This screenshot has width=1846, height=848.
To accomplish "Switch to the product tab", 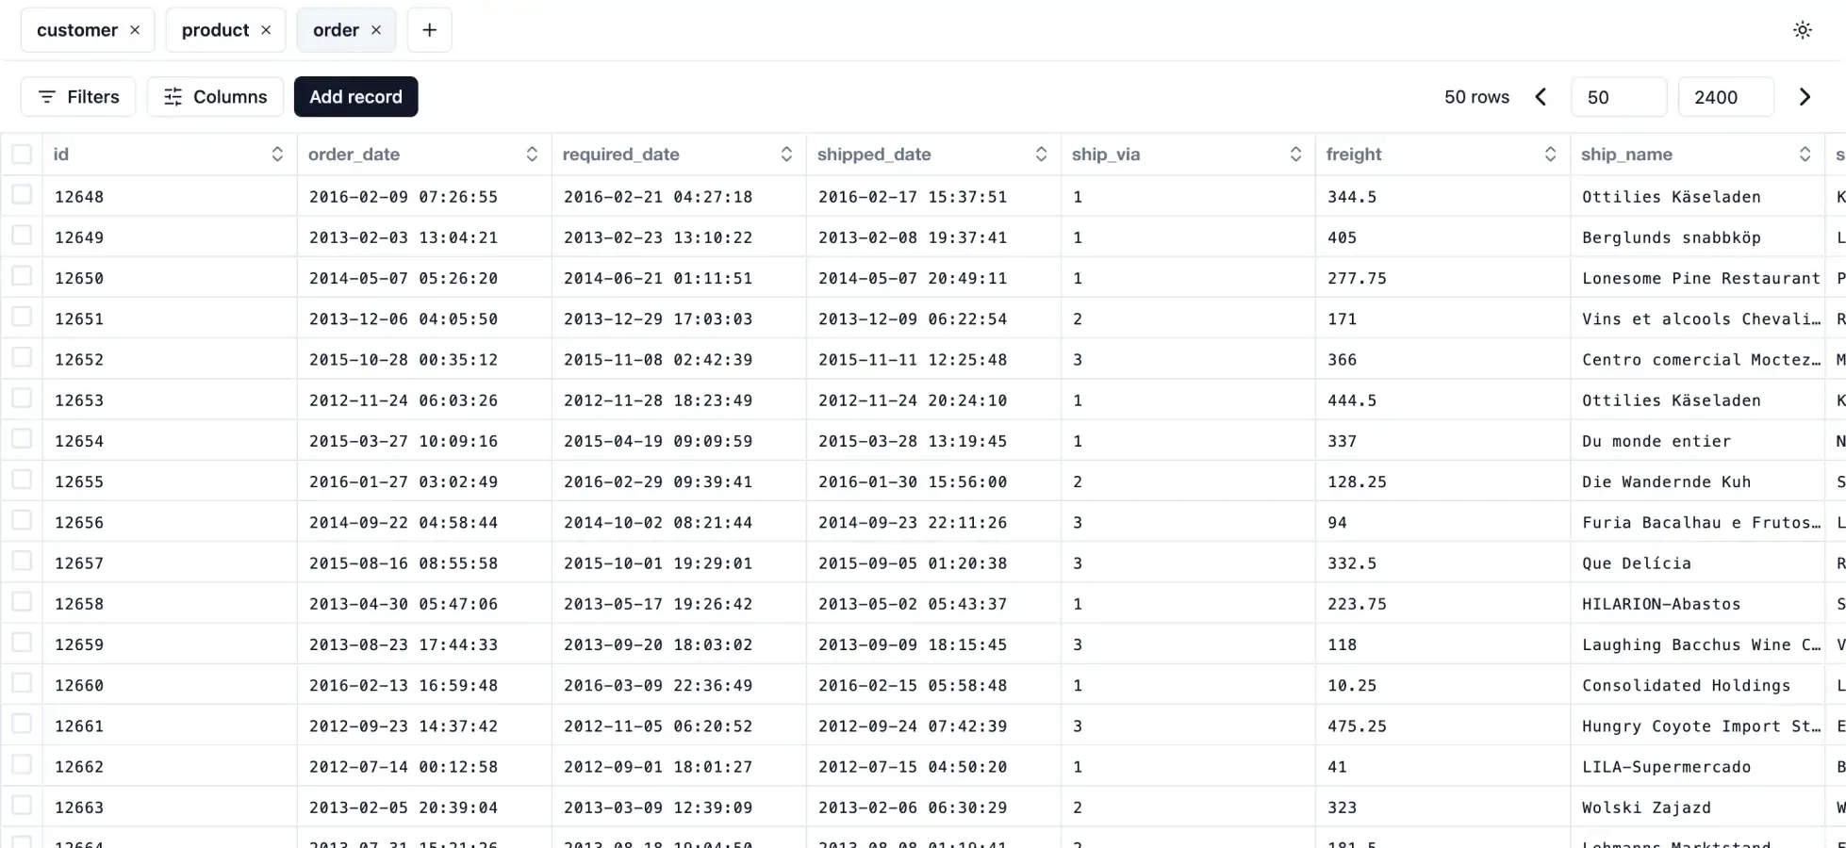I will (215, 30).
